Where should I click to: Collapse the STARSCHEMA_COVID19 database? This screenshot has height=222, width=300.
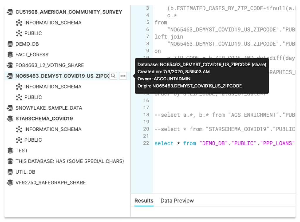click(x=44, y=118)
